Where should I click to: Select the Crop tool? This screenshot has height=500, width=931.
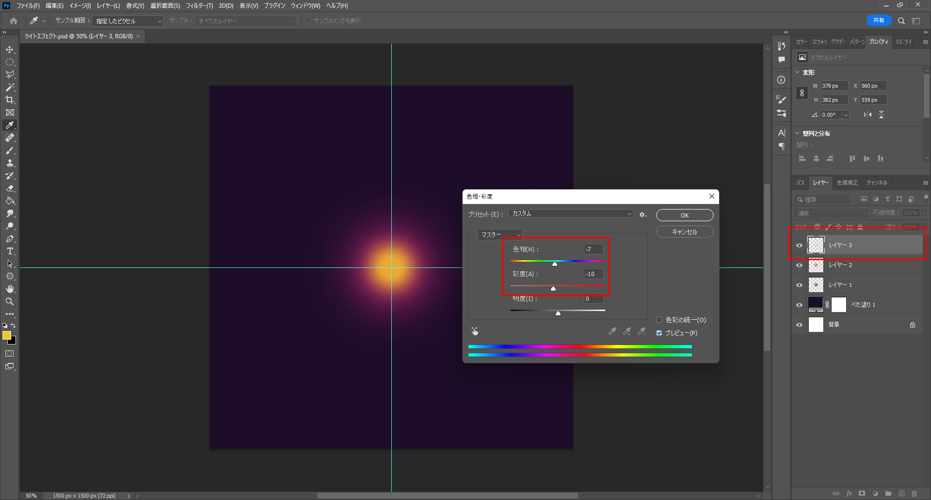tap(10, 100)
